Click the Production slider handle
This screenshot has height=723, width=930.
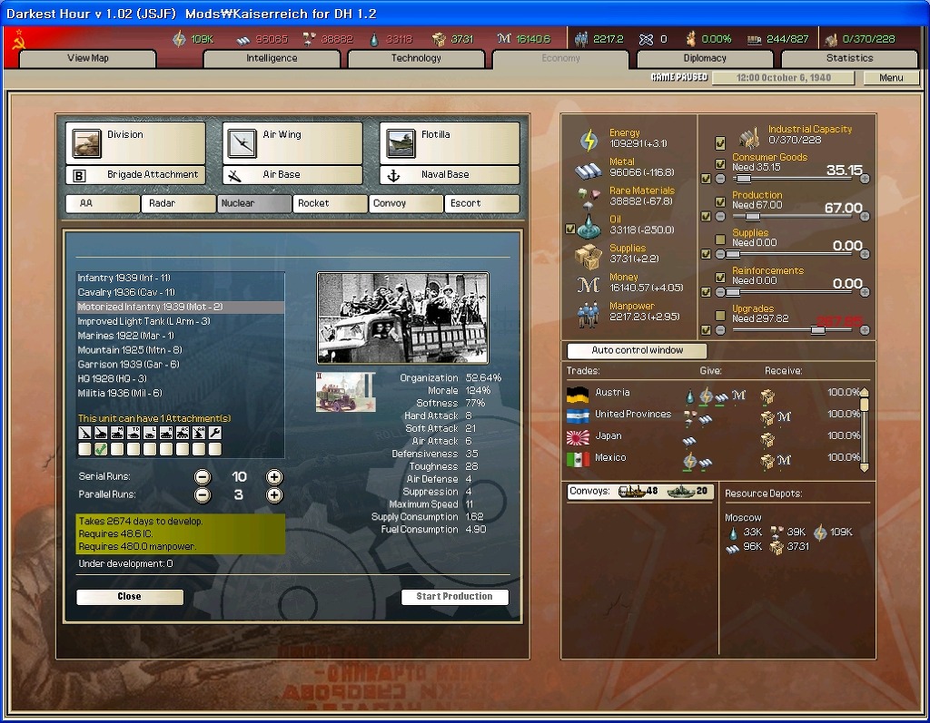tap(753, 216)
